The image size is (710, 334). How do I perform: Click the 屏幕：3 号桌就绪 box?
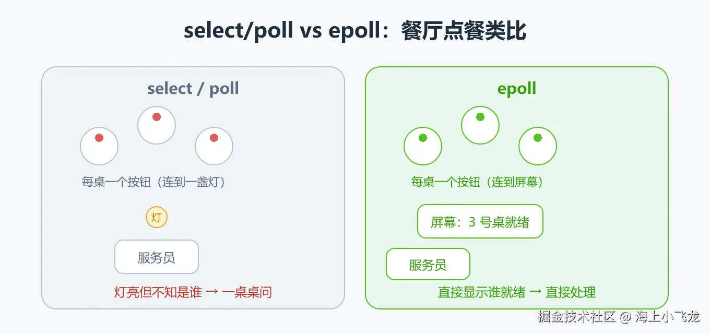(480, 221)
